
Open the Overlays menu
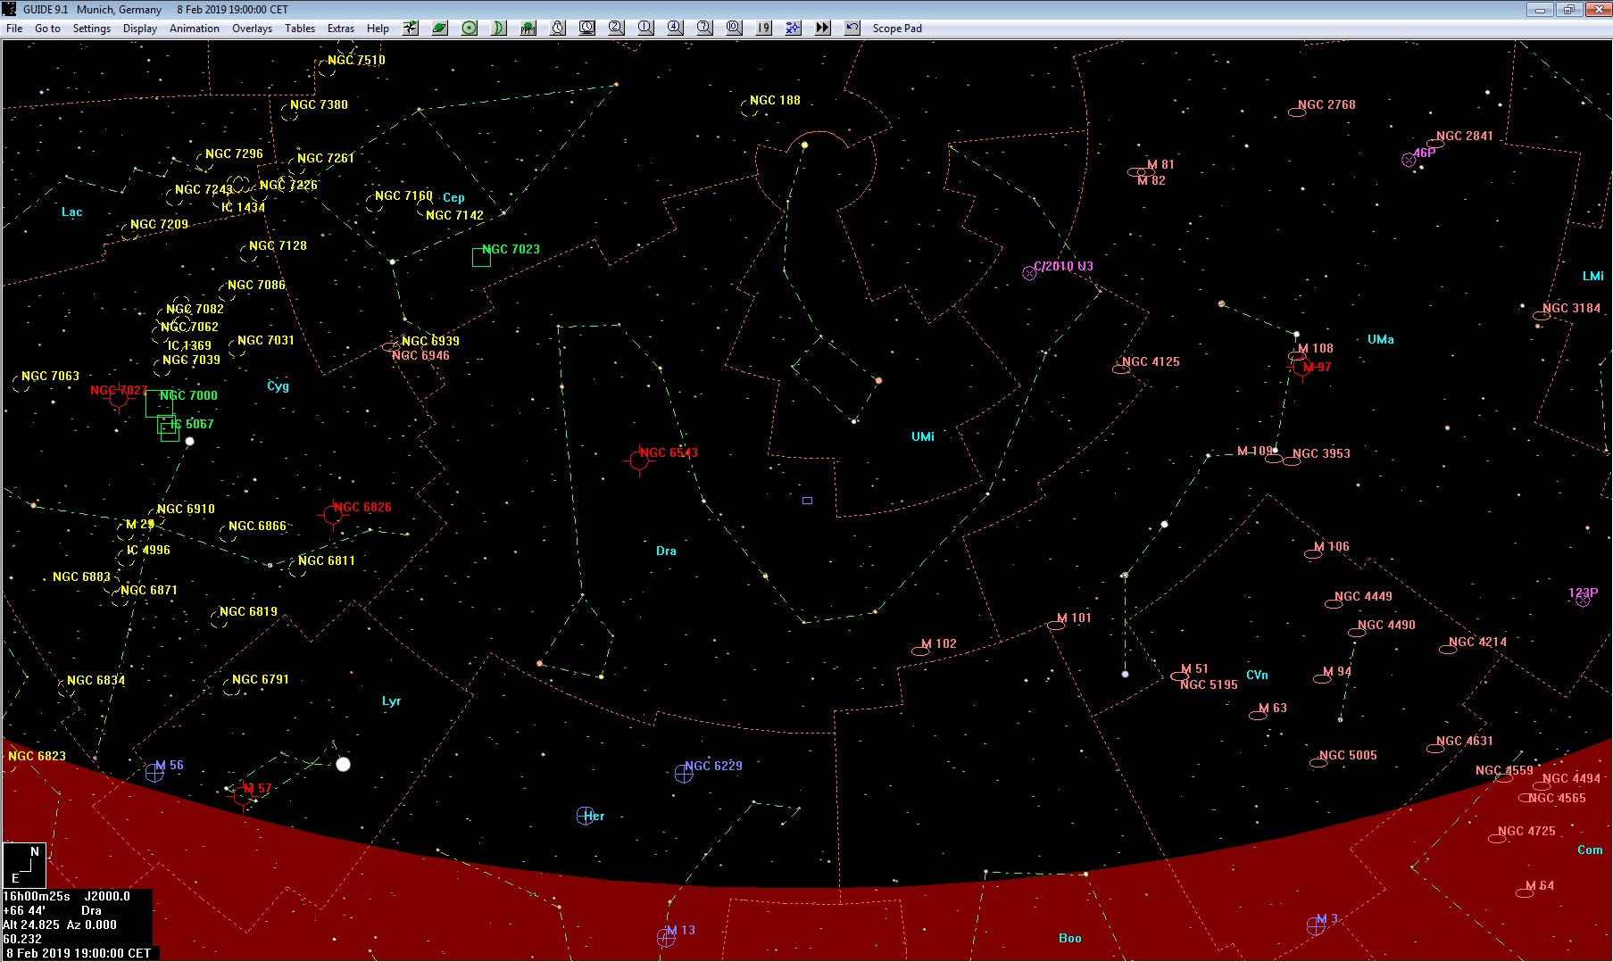coord(253,29)
